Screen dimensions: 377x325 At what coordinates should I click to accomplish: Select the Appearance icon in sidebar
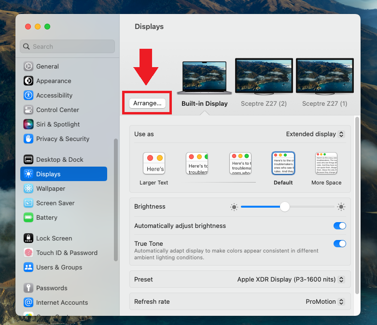click(28, 81)
